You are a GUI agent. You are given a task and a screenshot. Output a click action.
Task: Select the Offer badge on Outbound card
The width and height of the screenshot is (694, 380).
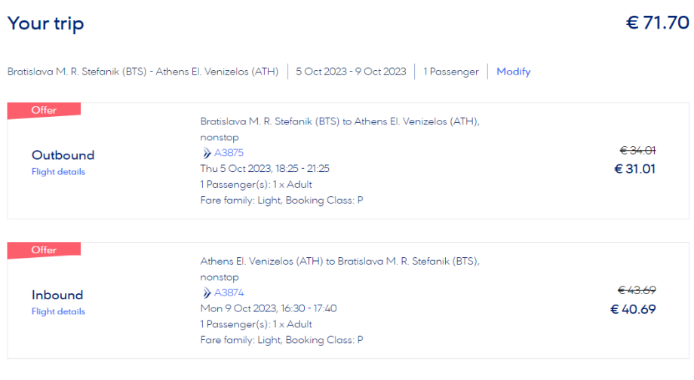tap(44, 110)
